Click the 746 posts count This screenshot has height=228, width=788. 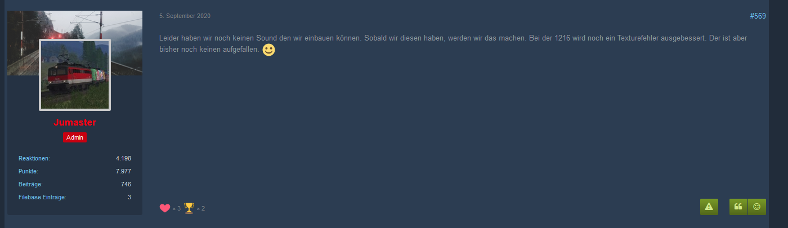[x=126, y=184]
